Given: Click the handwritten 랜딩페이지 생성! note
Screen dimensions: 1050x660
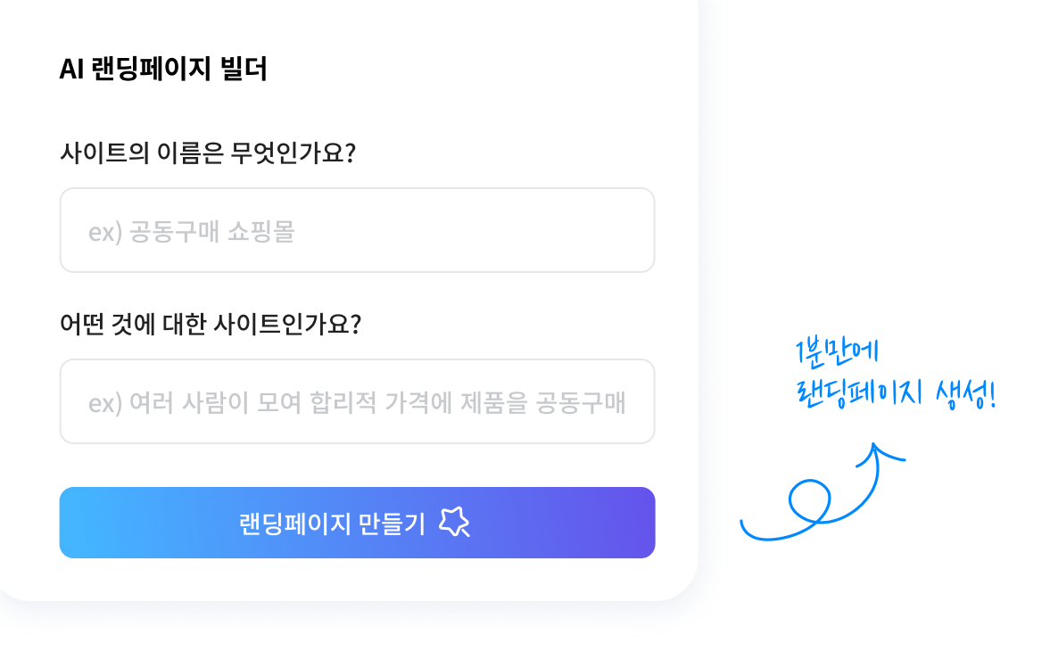Looking at the screenshot, I should [896, 393].
